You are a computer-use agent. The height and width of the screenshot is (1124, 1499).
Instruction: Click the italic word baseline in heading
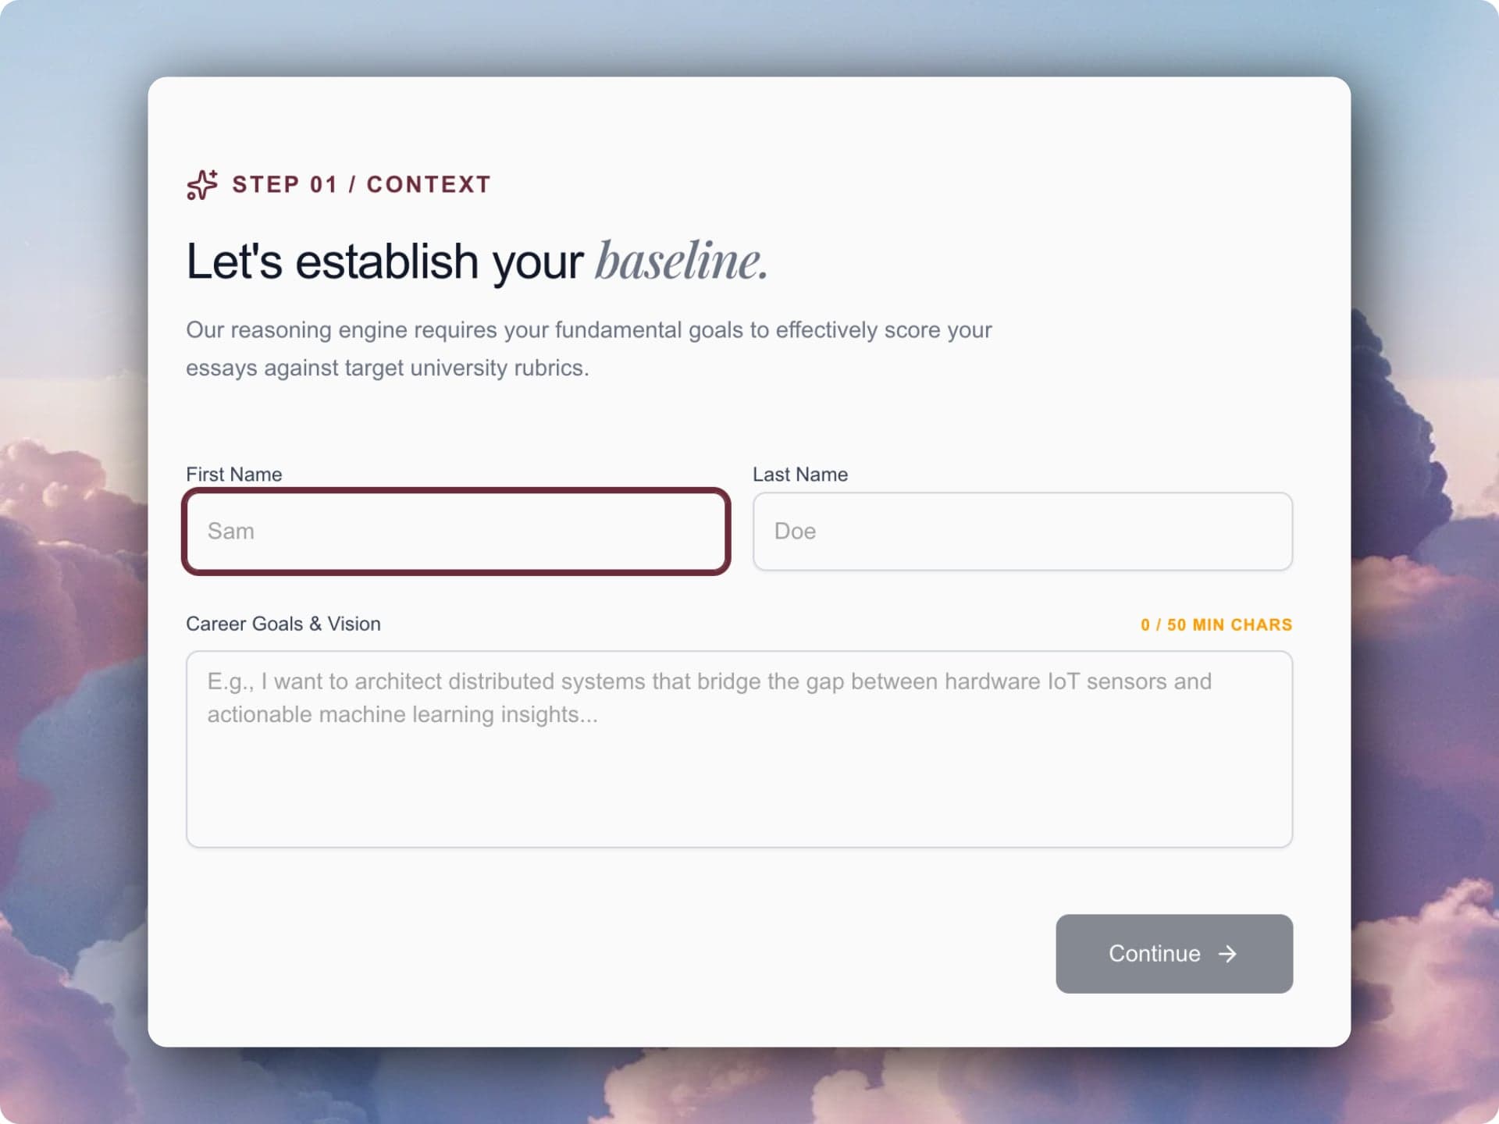point(682,261)
